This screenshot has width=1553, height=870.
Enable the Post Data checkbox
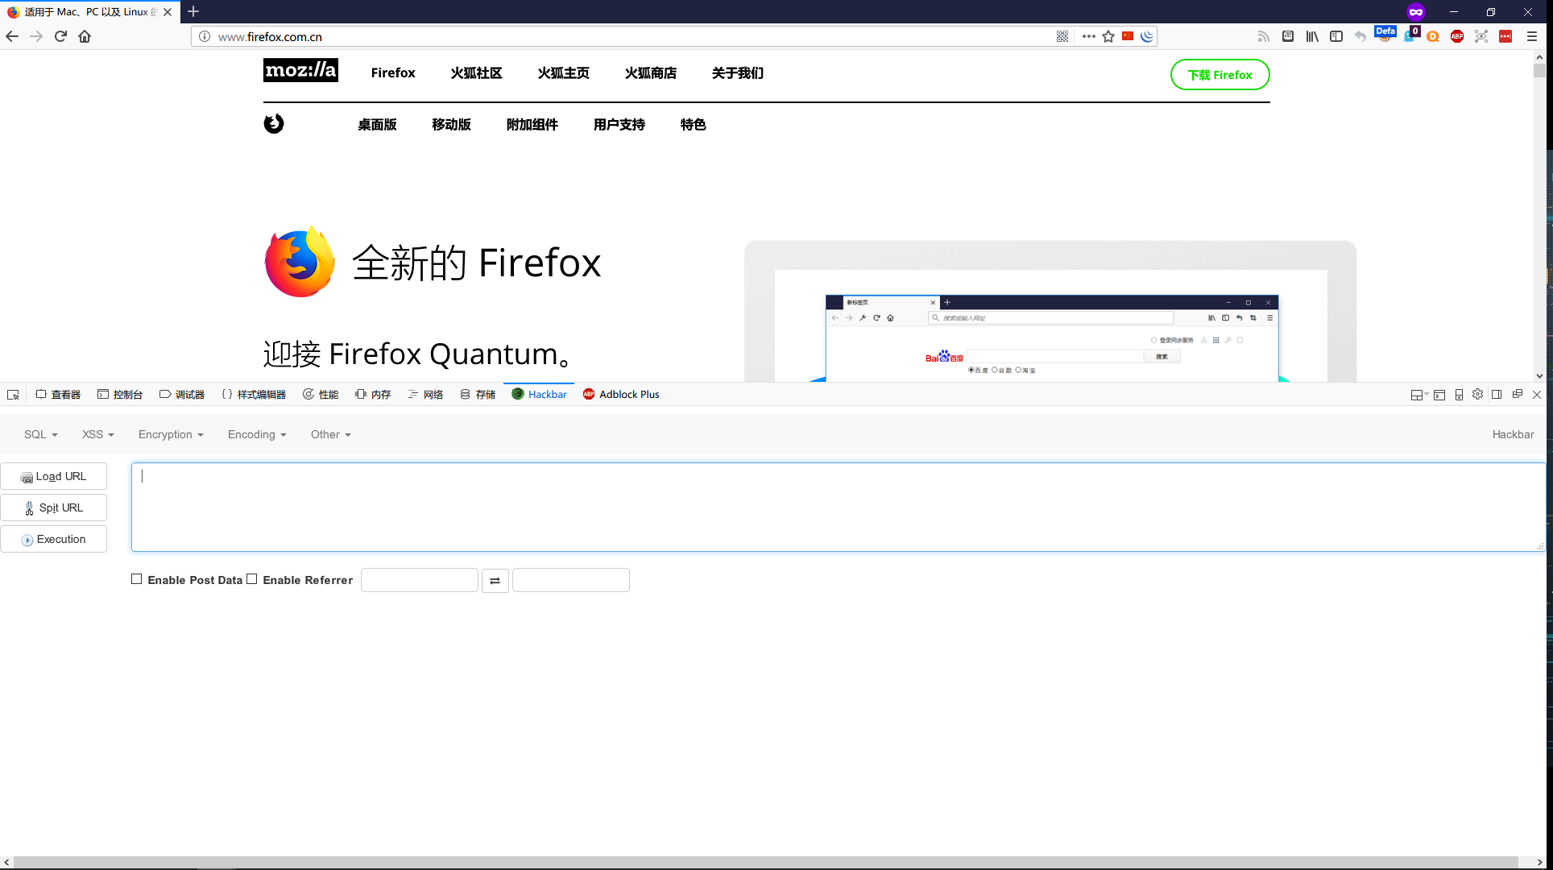pos(136,578)
